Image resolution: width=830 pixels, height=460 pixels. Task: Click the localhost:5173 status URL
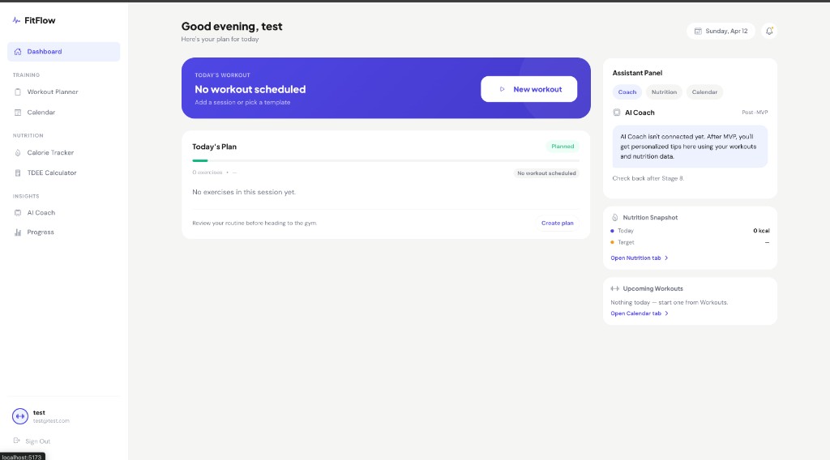click(22, 457)
